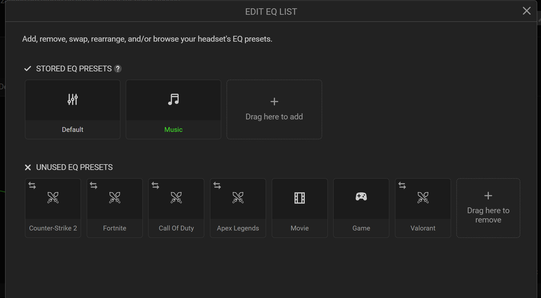Open the Stored EQ Presets help tooltip

click(118, 69)
